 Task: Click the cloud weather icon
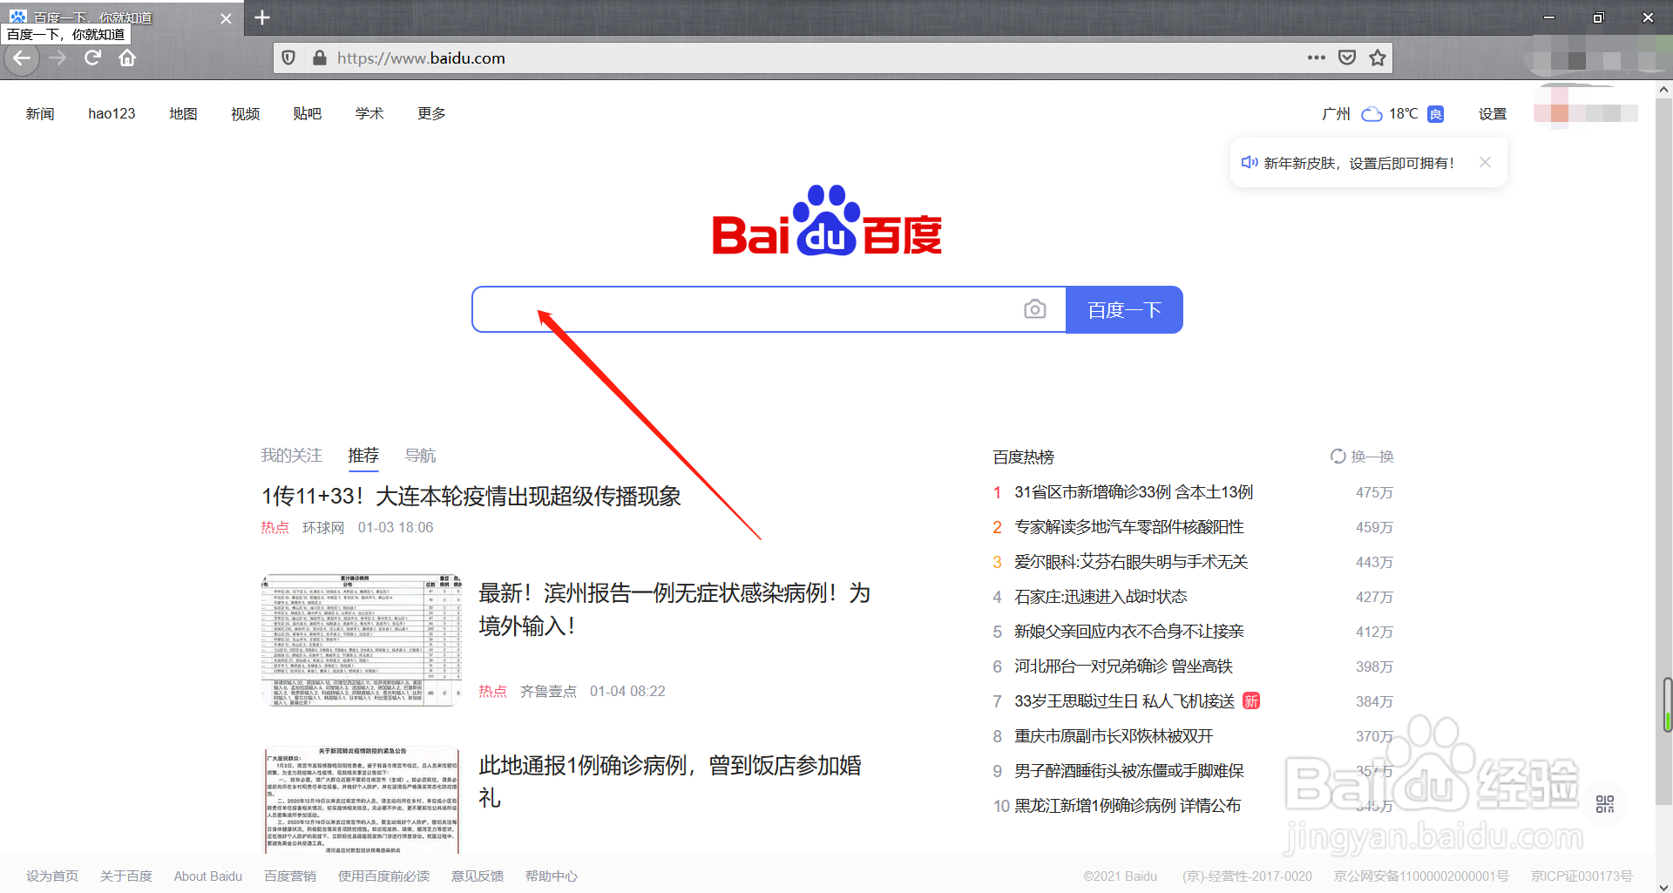tap(1372, 114)
